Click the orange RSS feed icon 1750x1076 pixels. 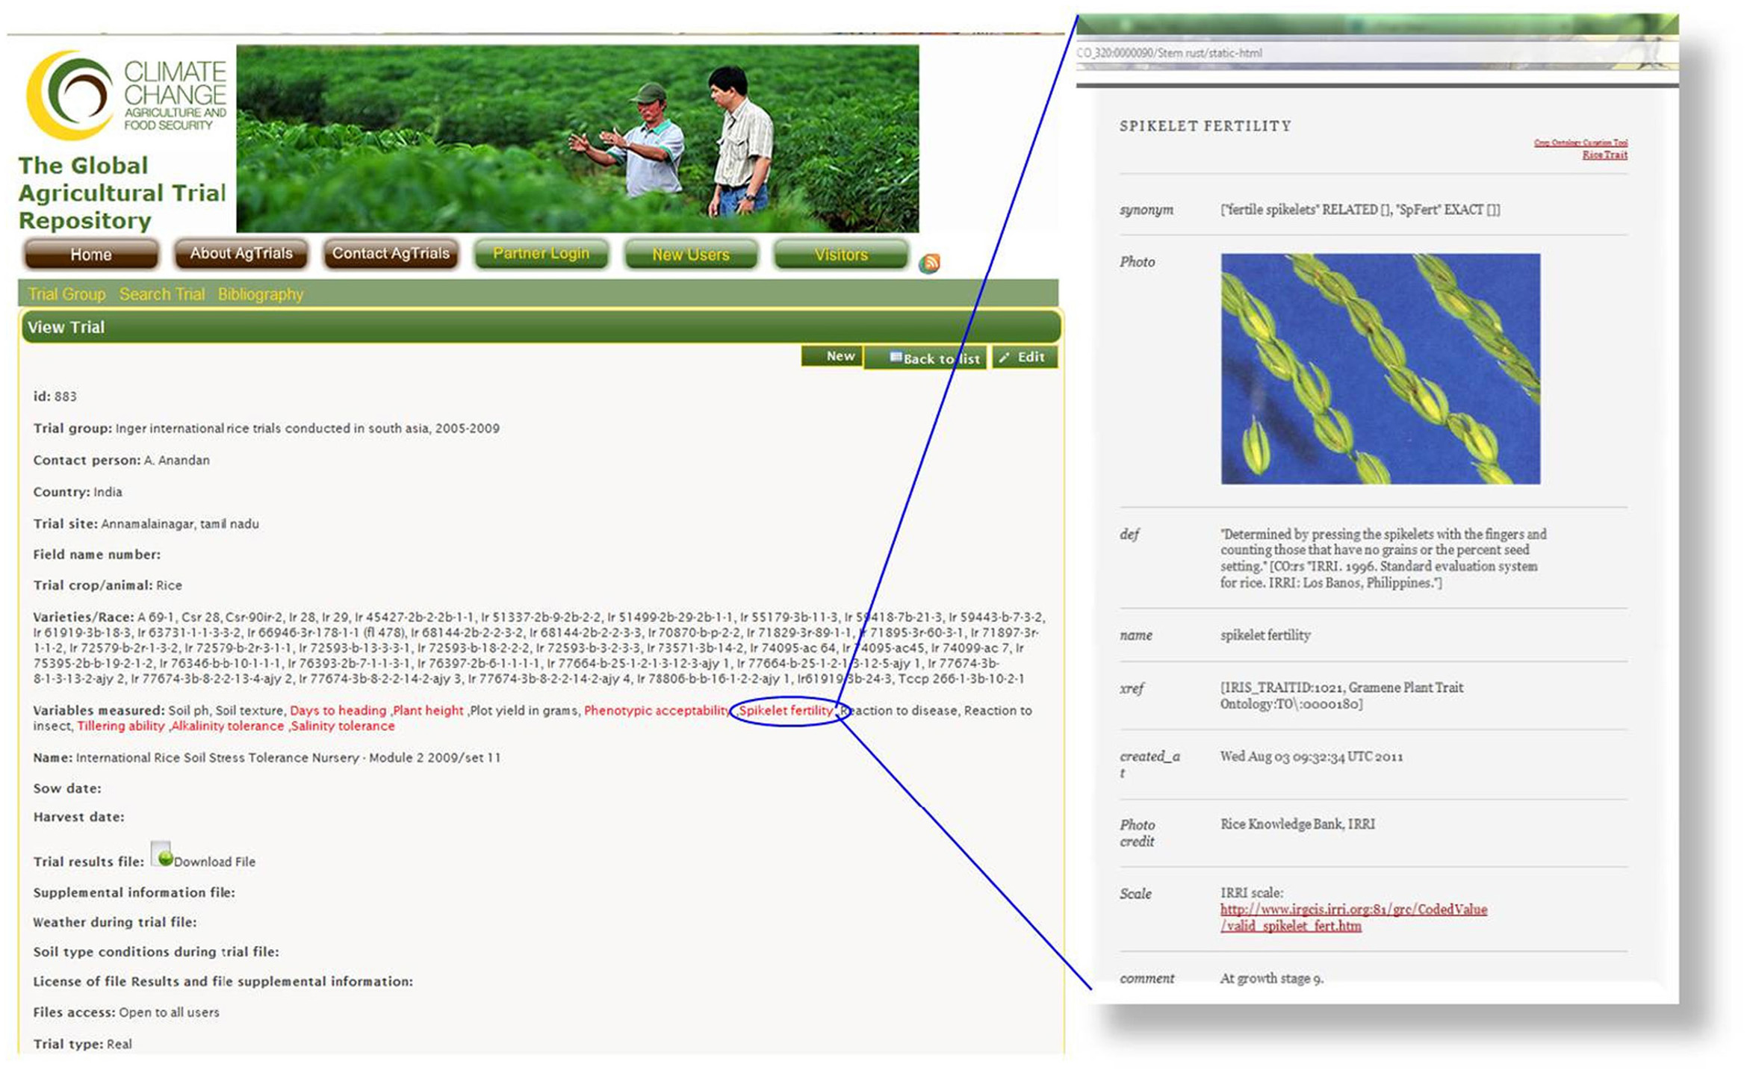point(928,263)
